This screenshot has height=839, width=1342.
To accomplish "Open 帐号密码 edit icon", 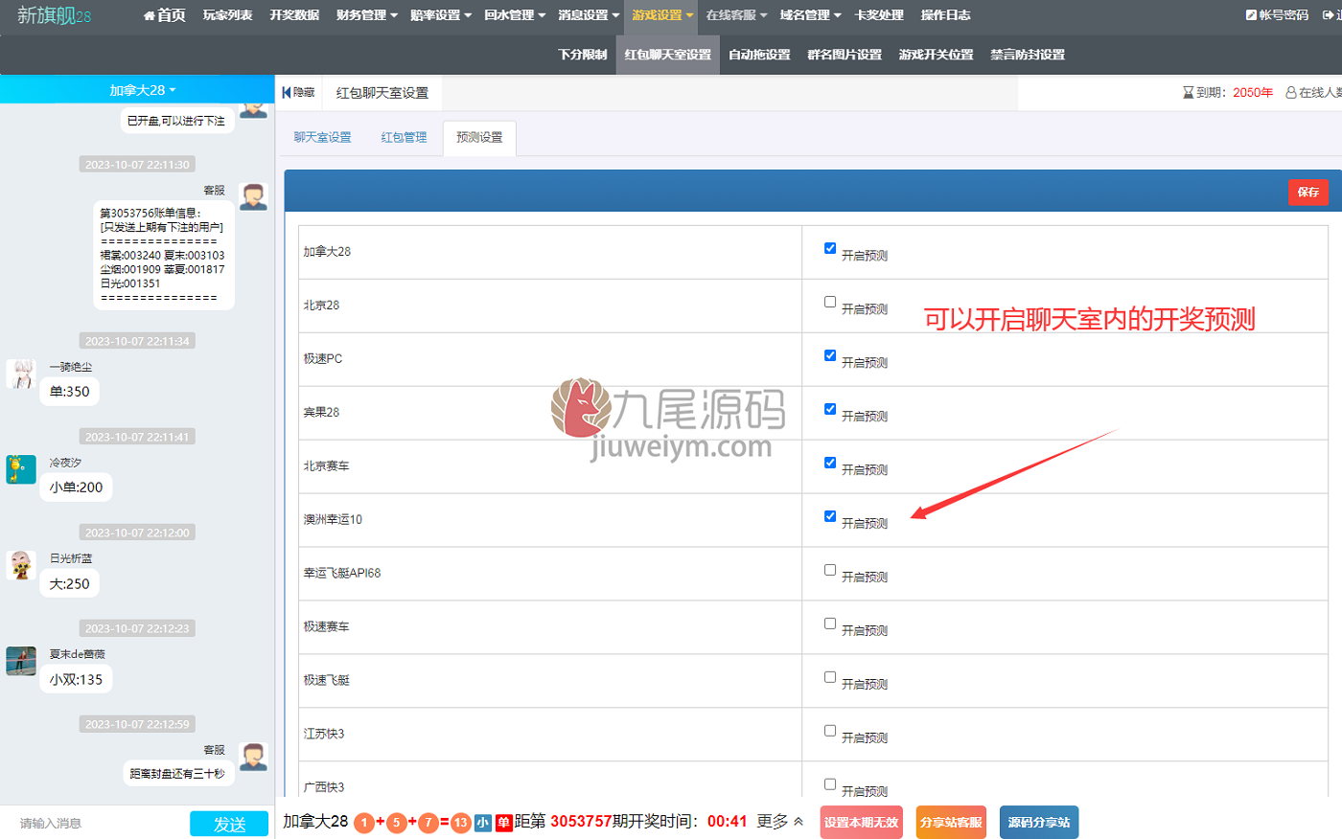I will click(x=1251, y=15).
